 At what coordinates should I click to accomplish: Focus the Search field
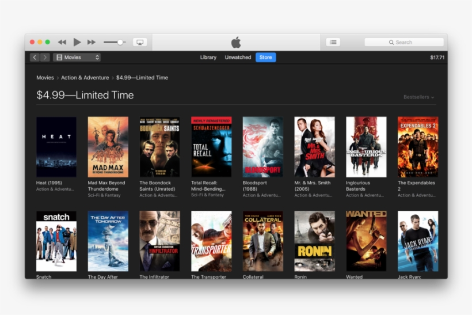pyautogui.click(x=404, y=42)
